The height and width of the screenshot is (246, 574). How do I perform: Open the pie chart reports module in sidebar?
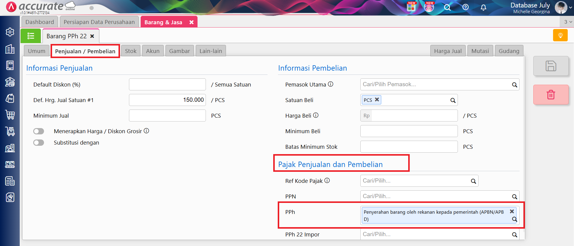click(x=10, y=197)
